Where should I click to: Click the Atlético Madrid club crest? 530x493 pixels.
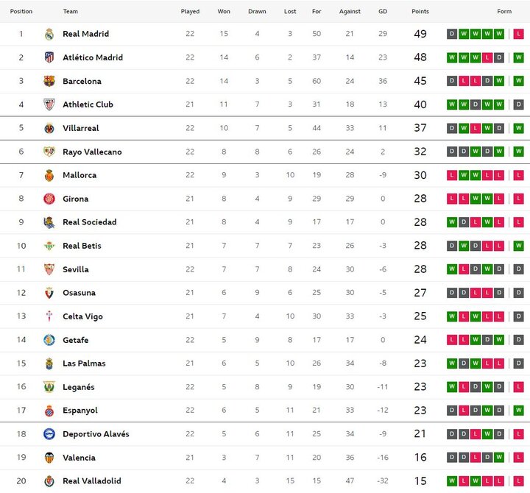(x=49, y=57)
